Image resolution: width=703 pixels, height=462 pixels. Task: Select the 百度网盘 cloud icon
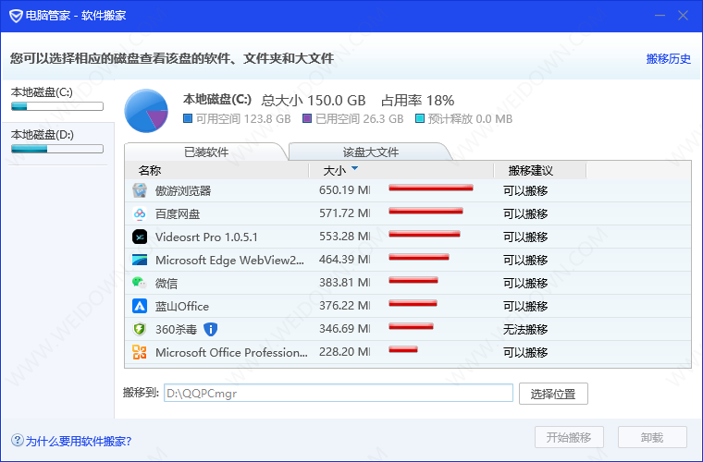[140, 214]
